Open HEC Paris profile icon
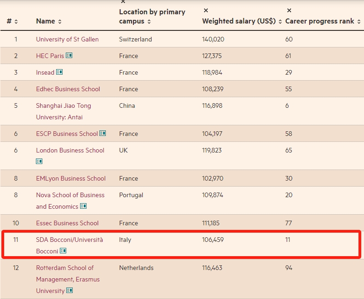Viewport: 364px width, 299px height. 69,55
